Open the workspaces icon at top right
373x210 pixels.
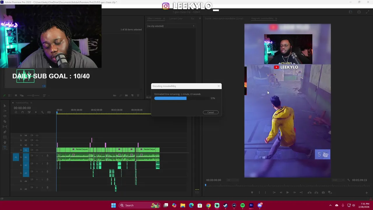tap(350, 12)
